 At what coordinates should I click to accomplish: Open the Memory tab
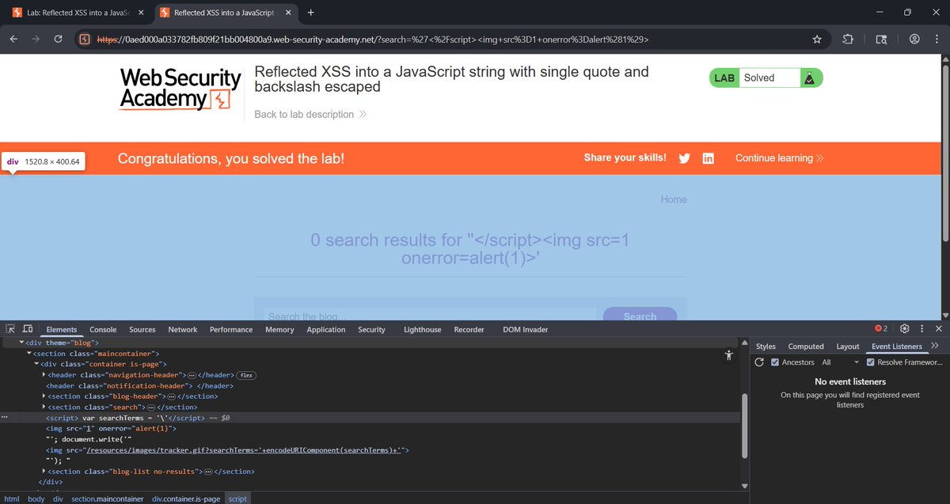[x=279, y=329]
